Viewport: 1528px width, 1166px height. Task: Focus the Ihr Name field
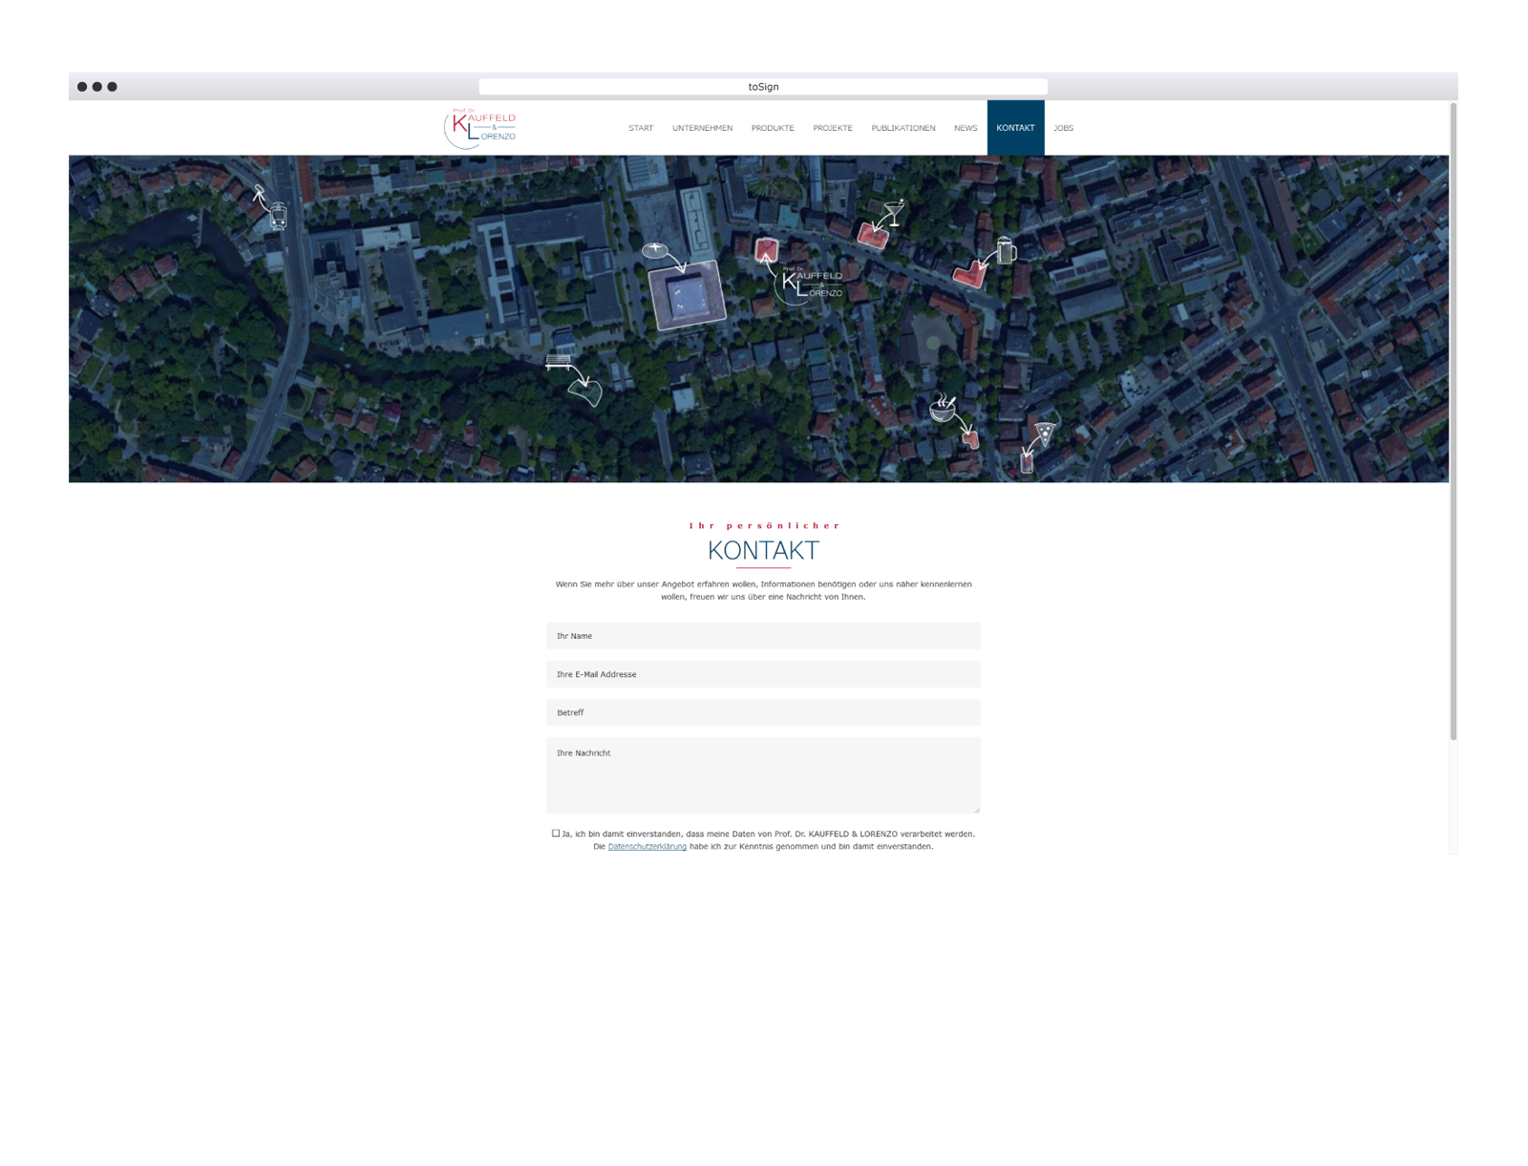763,636
